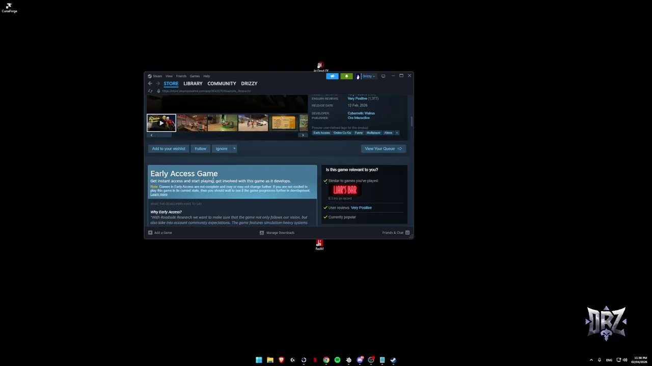Click the Manage Downloads icon
The image size is (652, 366).
tap(262, 233)
